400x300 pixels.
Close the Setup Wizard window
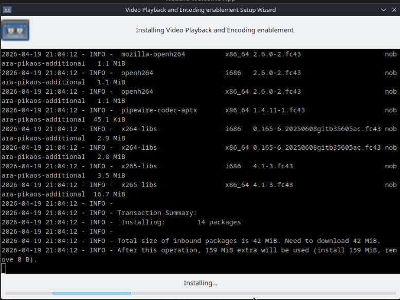(x=393, y=10)
